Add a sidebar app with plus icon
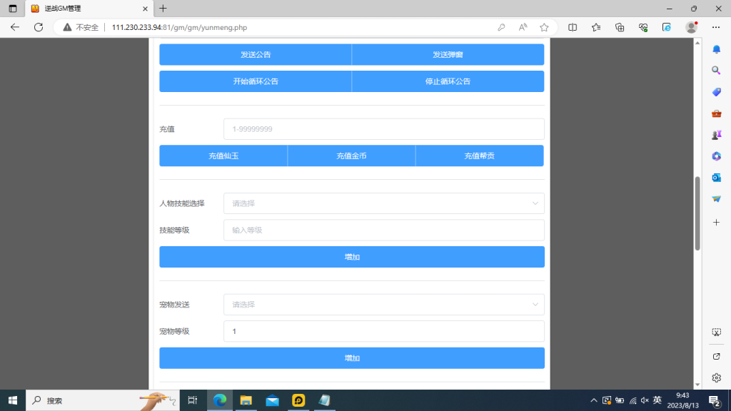 point(716,222)
